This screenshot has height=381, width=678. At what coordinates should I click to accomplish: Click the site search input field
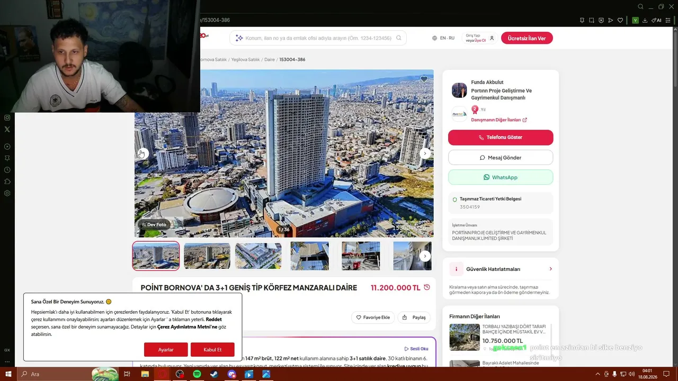[x=318, y=38]
